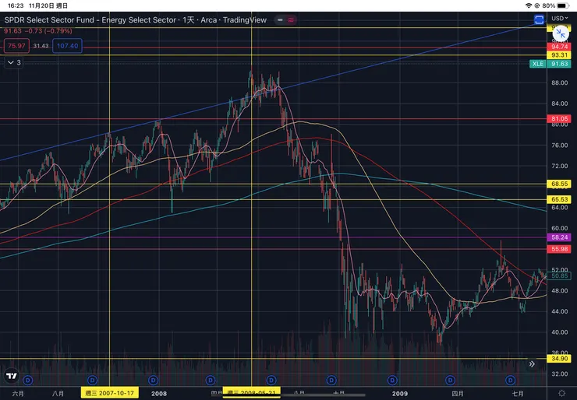Tap the 16:23 clock in the status bar
The width and height of the screenshot is (577, 400).
tap(16, 5)
